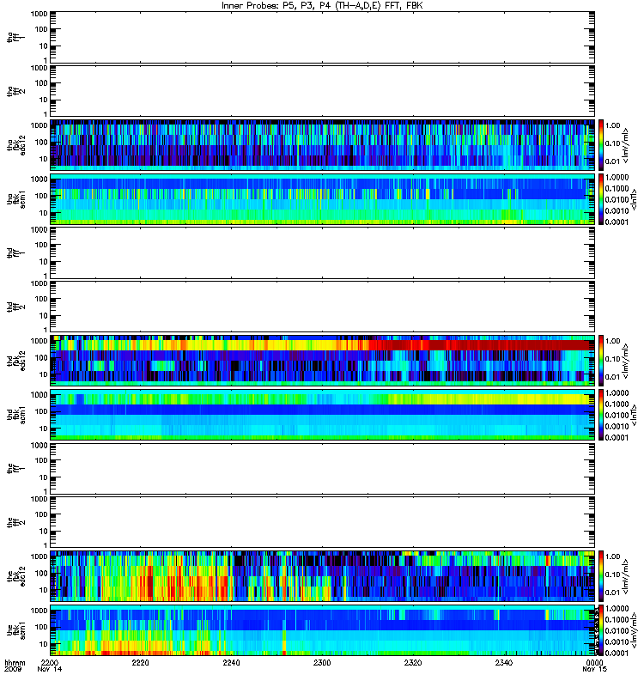Click the empty the fff 2 panel
This screenshot has width=644, height=687.
[x=323, y=522]
